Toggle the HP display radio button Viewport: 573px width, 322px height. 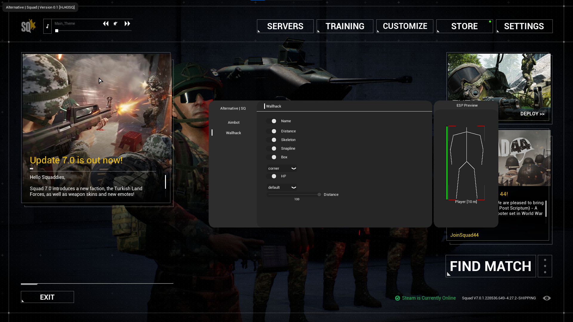274,176
